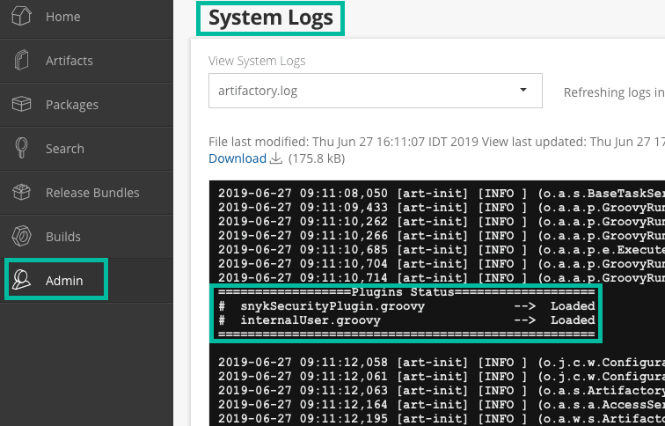
Task: Click the Packages box icon
Action: pos(21,105)
